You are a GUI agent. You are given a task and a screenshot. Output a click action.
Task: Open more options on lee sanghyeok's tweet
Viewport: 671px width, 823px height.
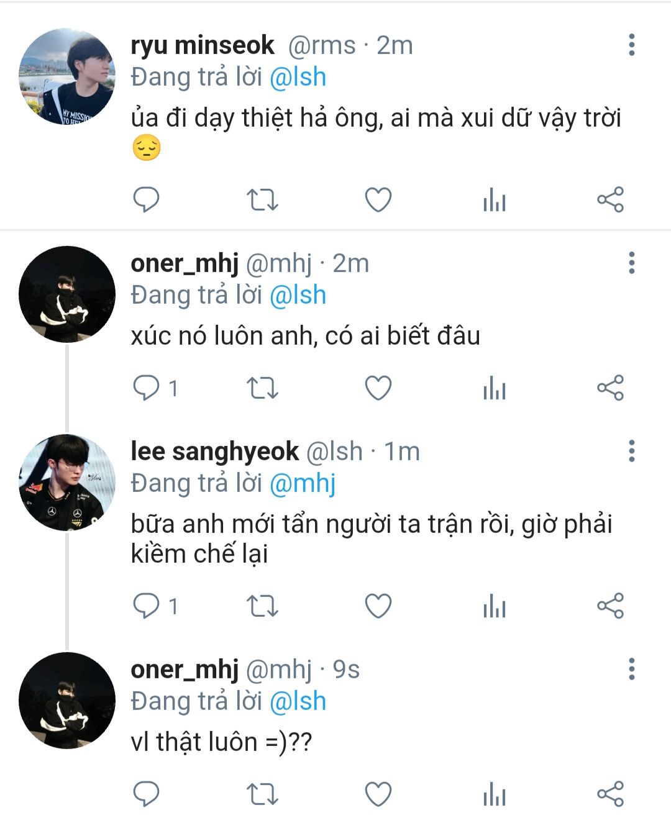(631, 451)
